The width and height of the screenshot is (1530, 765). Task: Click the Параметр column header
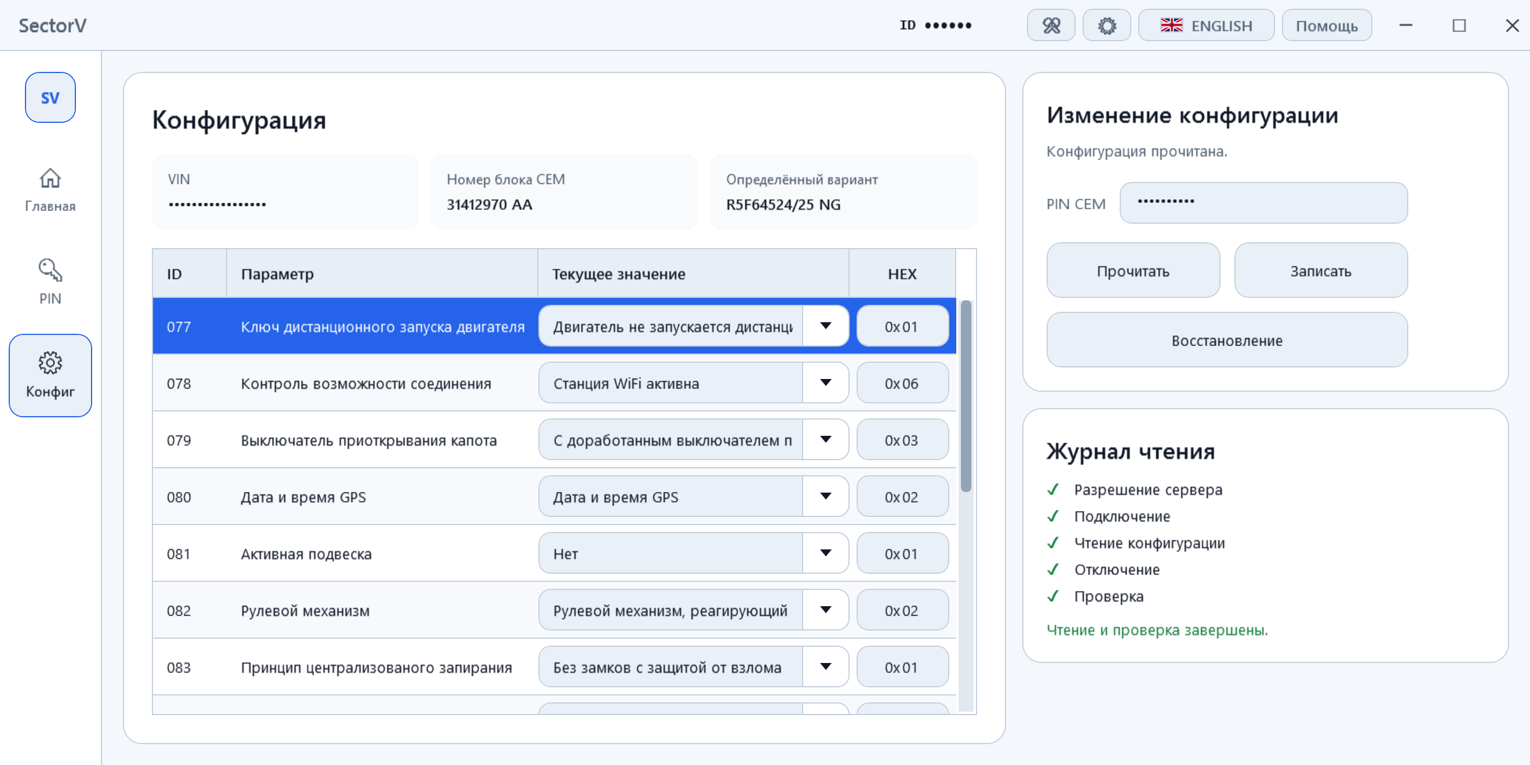(x=382, y=273)
